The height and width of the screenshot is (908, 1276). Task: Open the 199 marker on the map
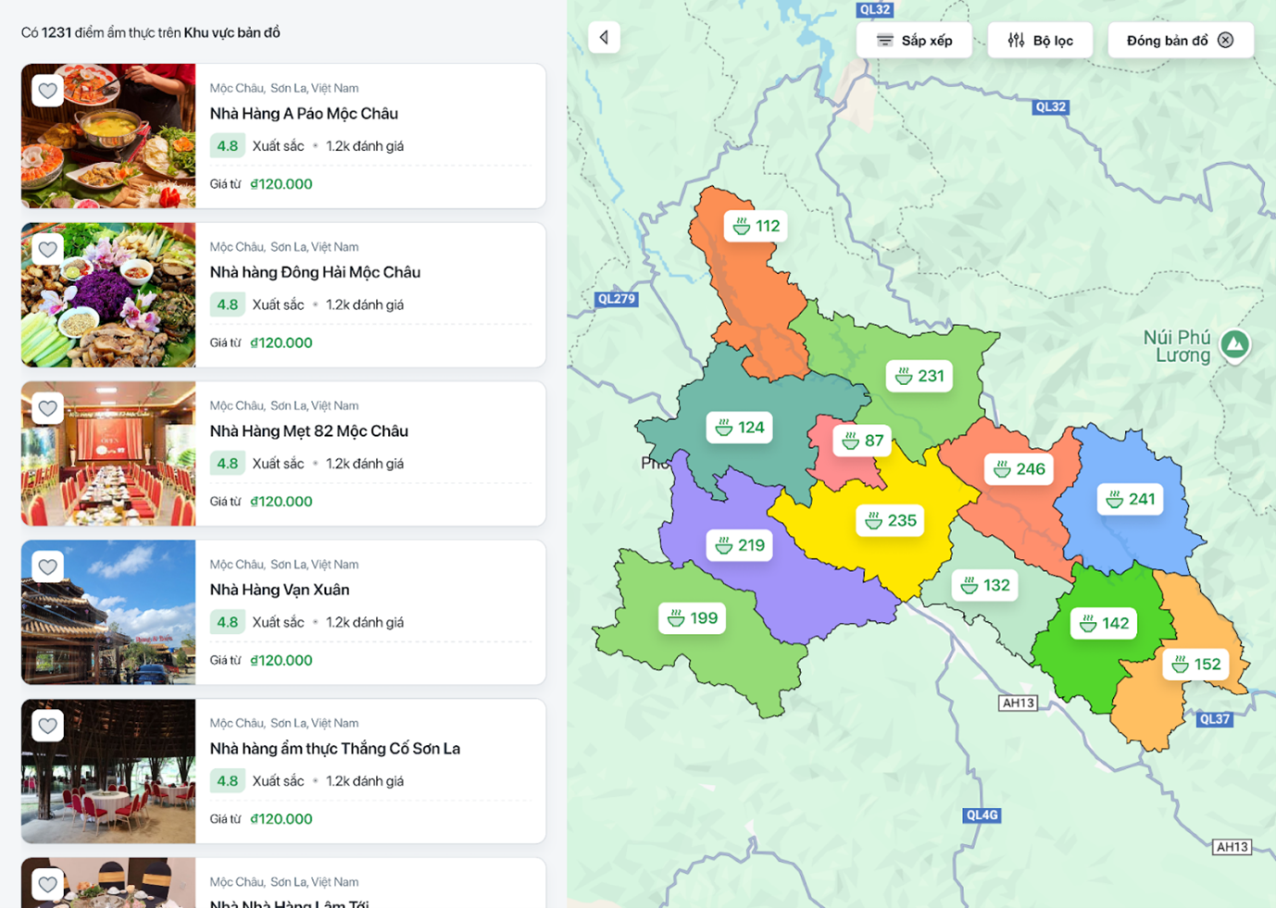click(x=692, y=618)
